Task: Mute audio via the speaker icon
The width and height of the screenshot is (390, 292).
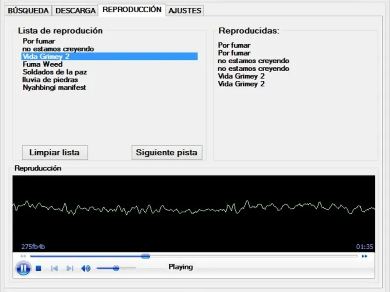Action: (x=86, y=269)
